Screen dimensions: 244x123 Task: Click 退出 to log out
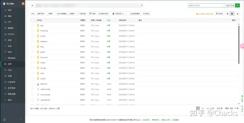click(13, 100)
